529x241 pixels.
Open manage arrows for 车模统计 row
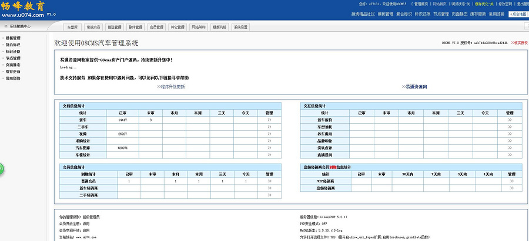click(x=269, y=155)
